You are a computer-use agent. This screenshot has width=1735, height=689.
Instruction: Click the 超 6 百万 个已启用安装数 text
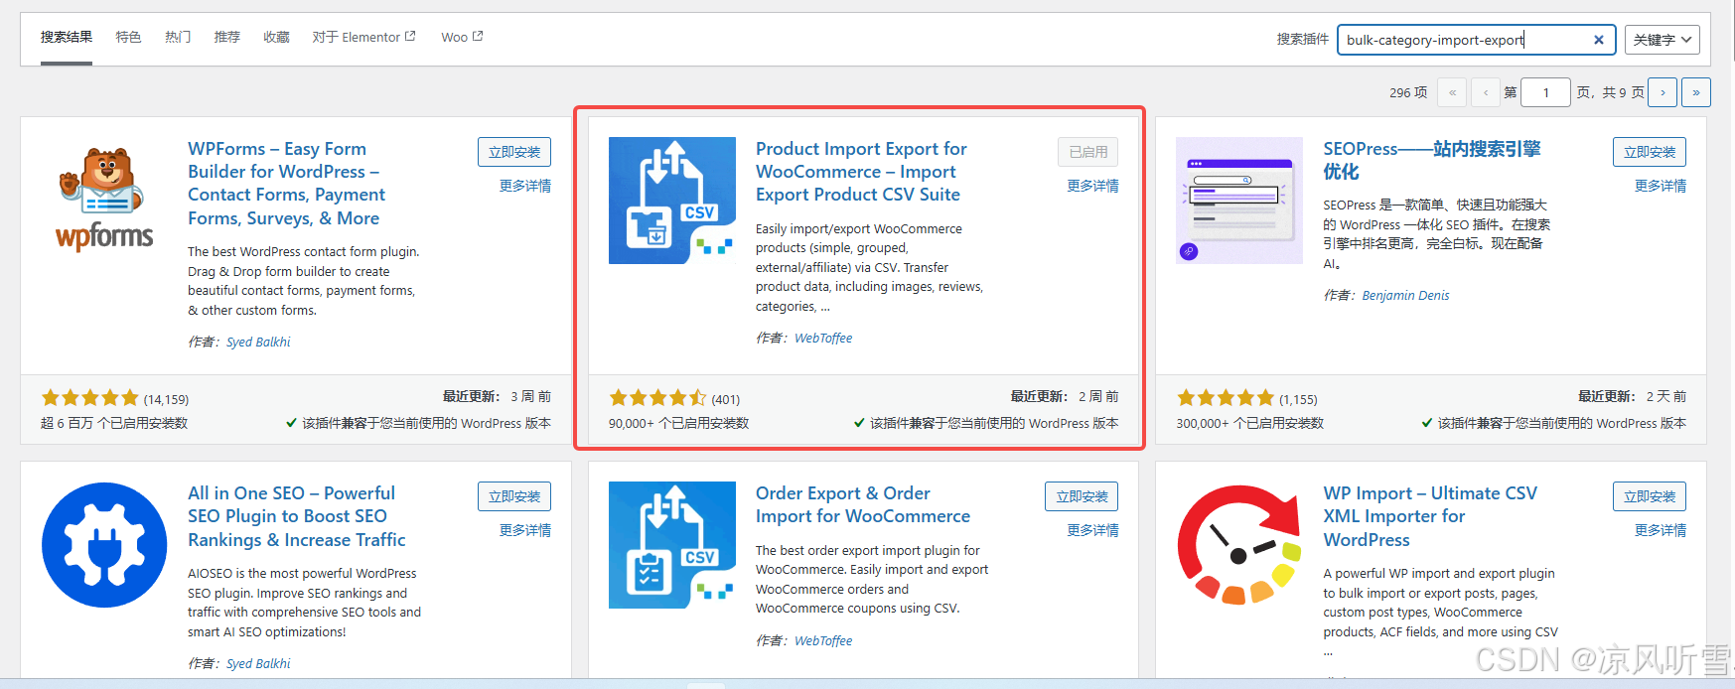click(114, 423)
